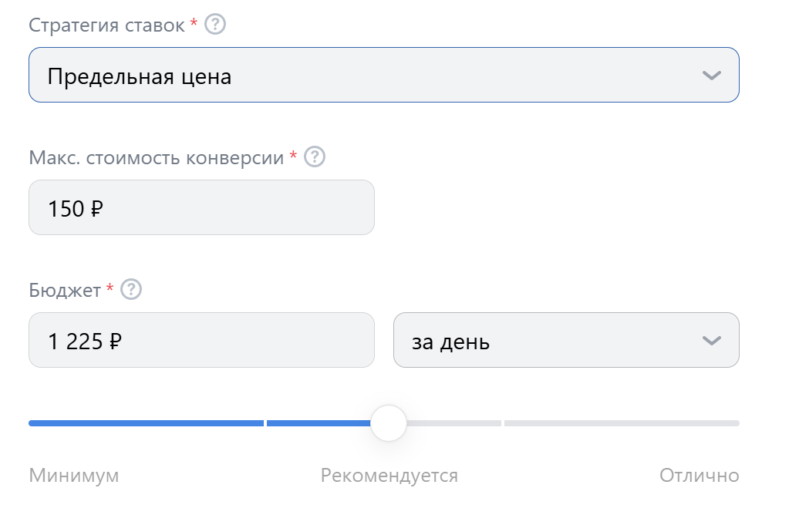Click the Стратегия ставок field label
Viewport: 799px width, 515px height.
coord(106,25)
